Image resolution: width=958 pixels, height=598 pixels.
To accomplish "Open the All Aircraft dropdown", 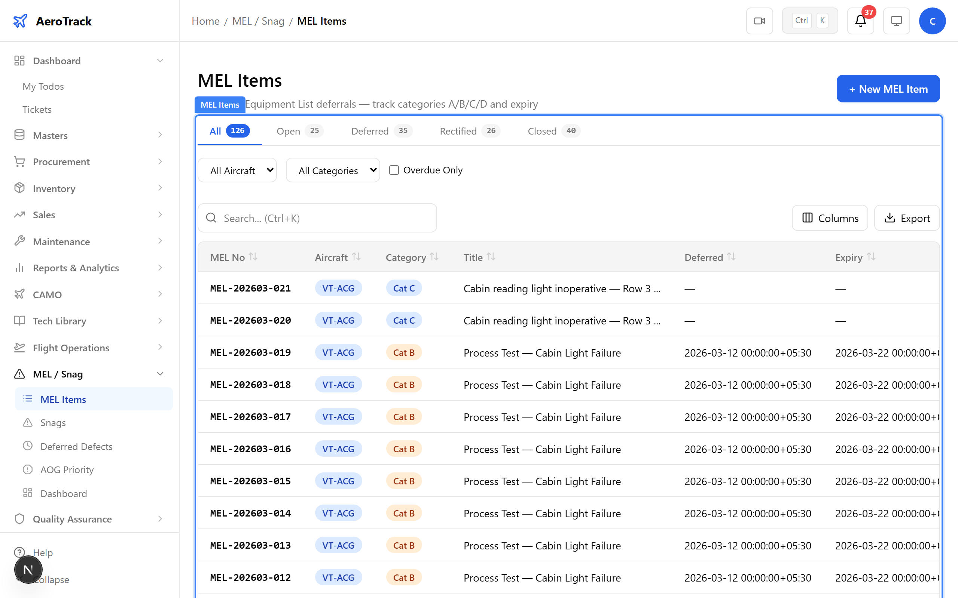I will (x=237, y=170).
